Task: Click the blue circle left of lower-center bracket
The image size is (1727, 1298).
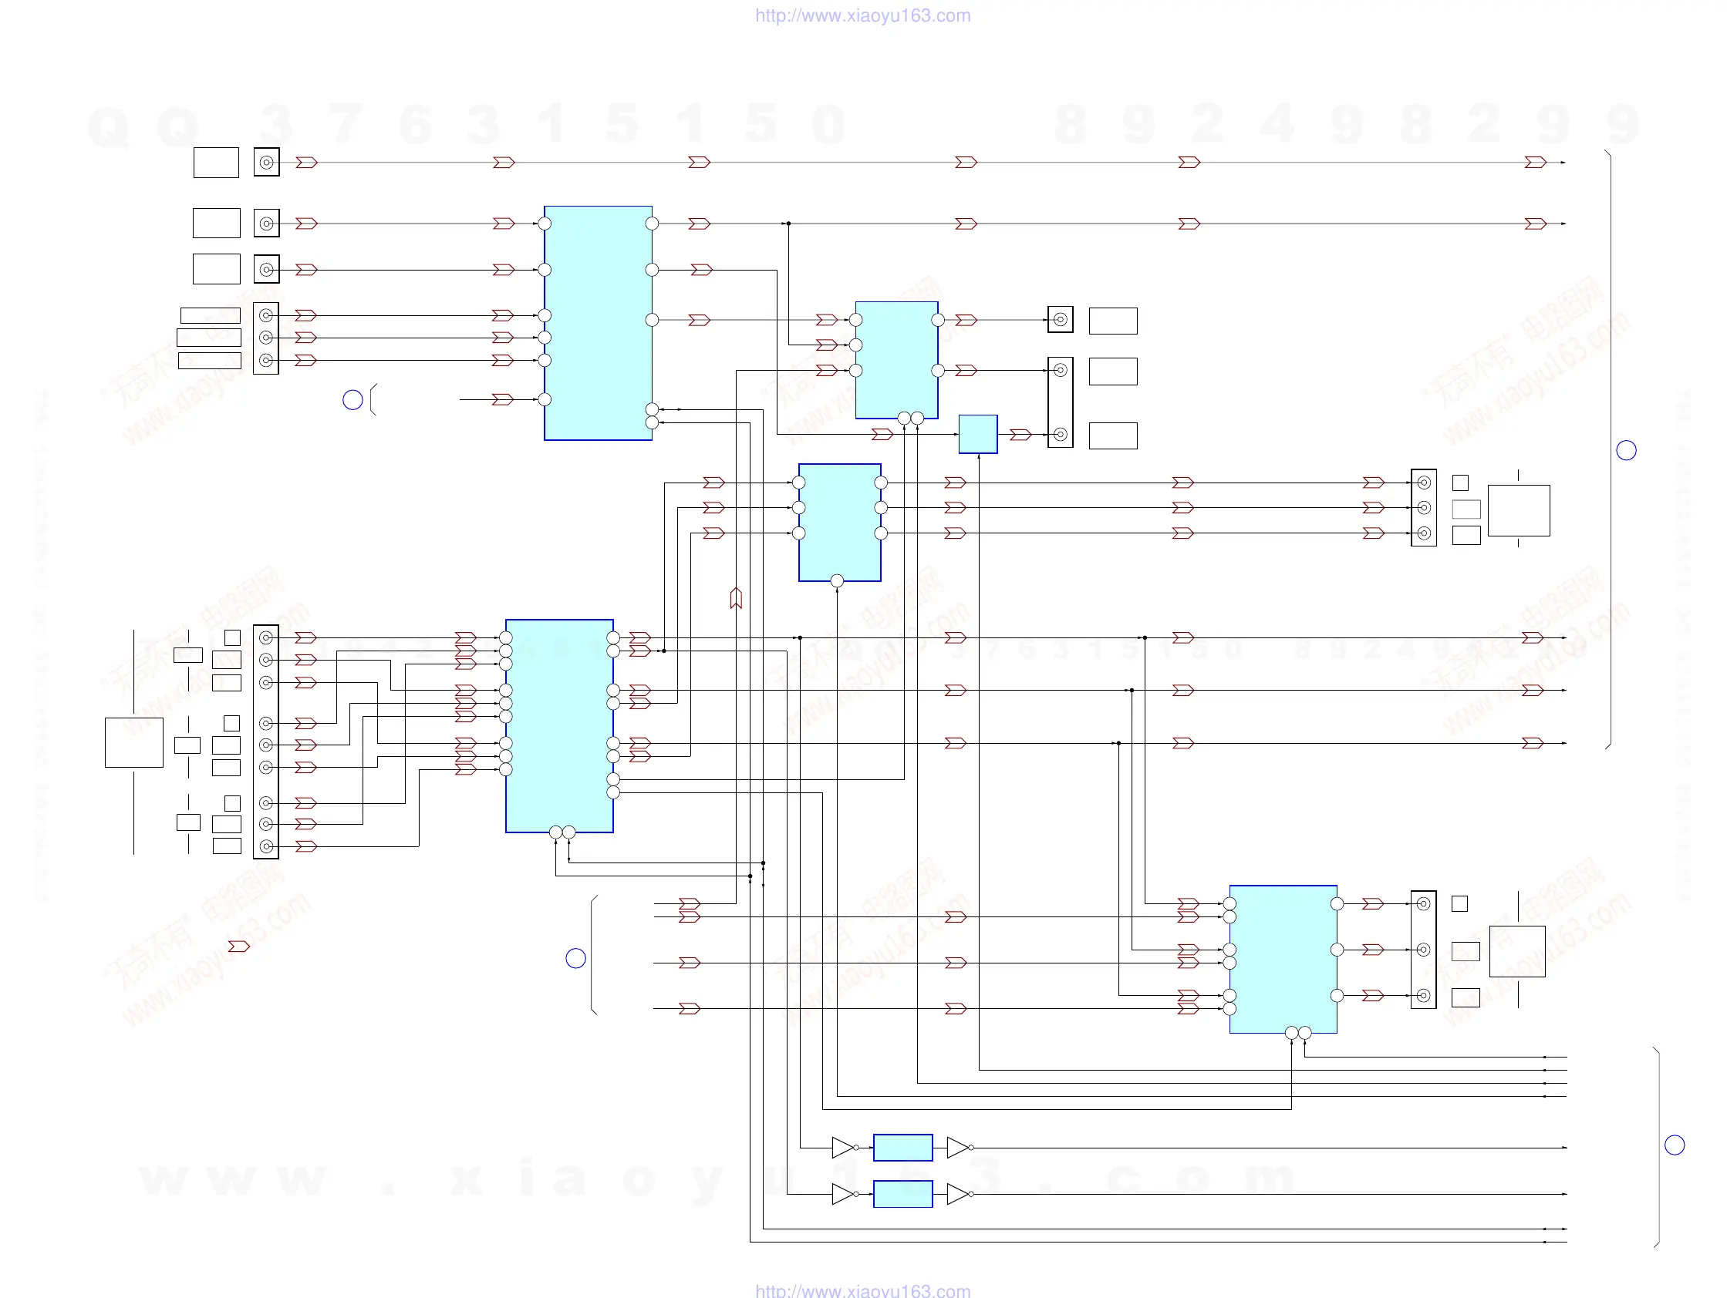Action: (575, 958)
